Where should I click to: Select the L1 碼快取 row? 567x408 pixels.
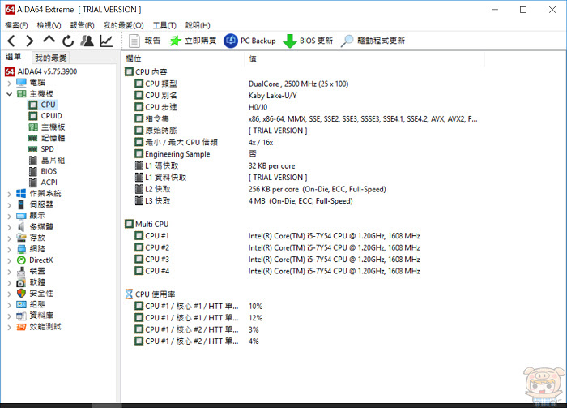(x=303, y=165)
